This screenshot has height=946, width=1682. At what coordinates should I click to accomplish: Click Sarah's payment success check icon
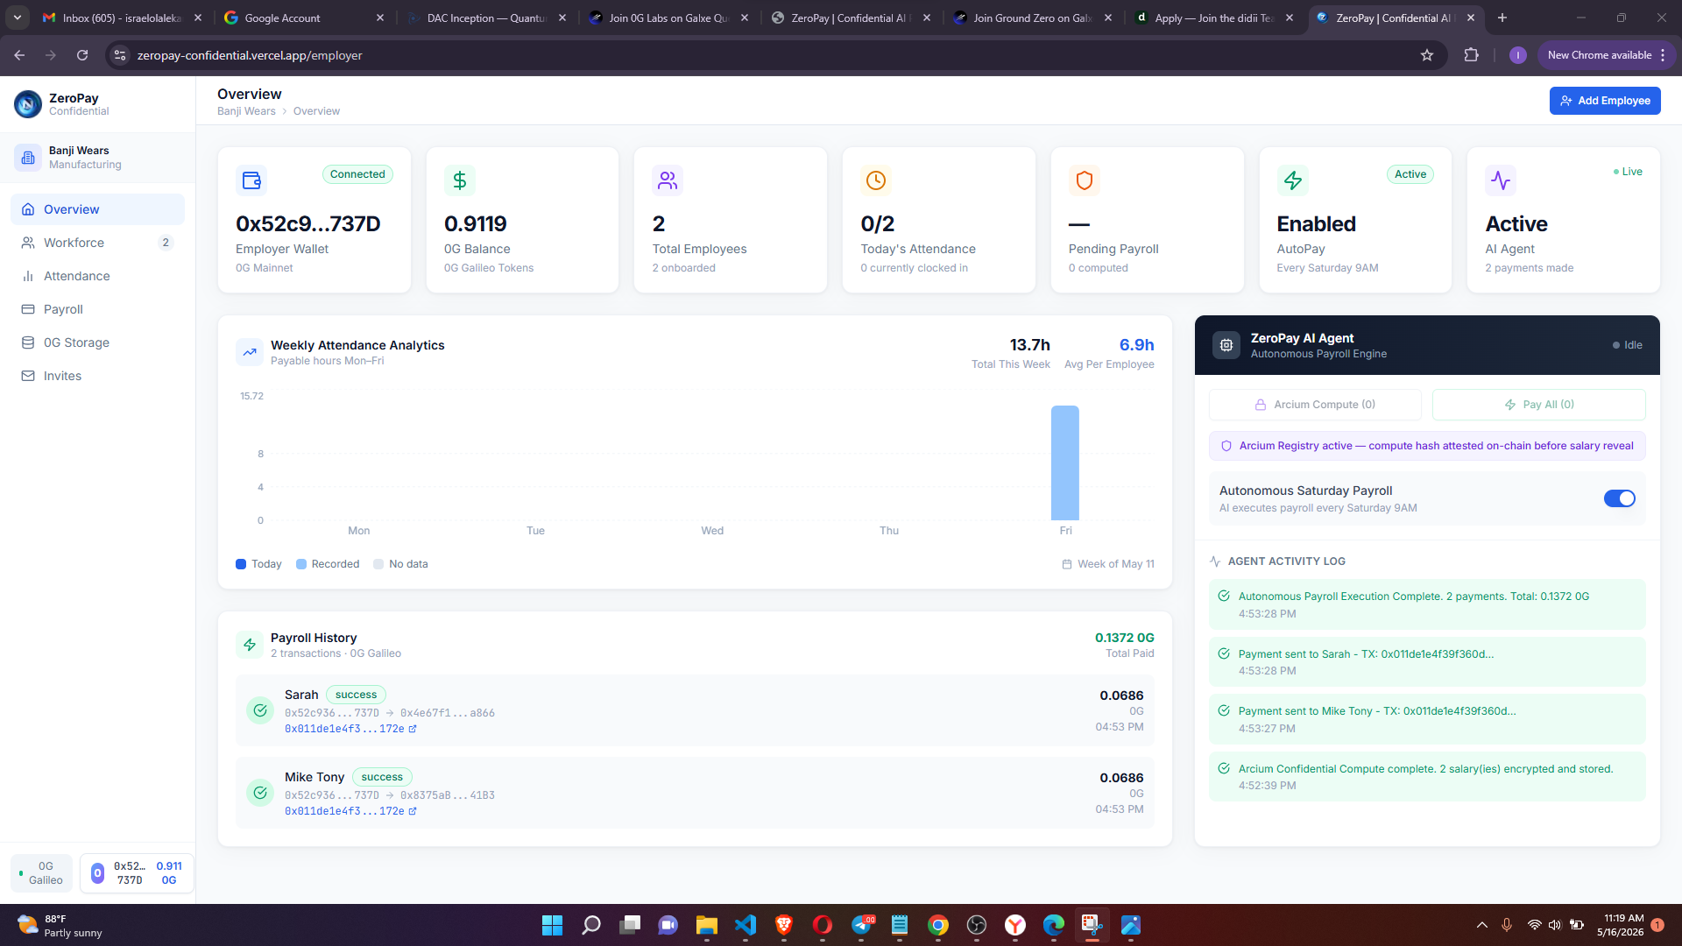click(x=260, y=710)
